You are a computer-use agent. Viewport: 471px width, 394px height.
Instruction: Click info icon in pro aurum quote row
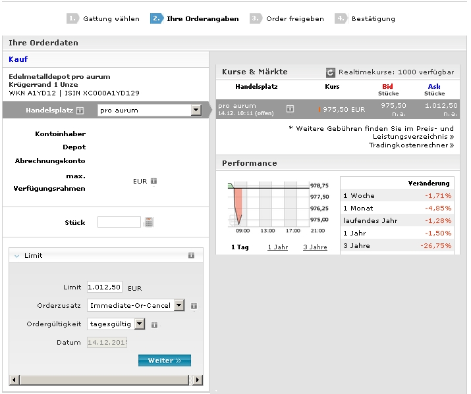pos(290,109)
